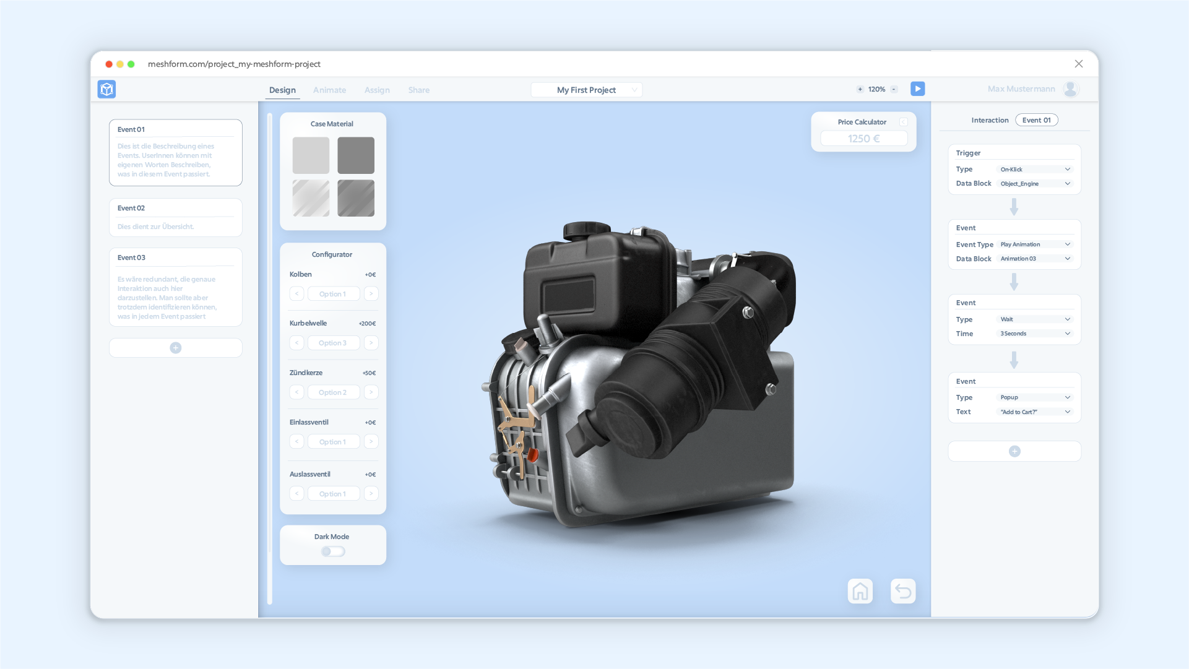
Task: Toggle the Dark Mode switch
Action: (333, 551)
